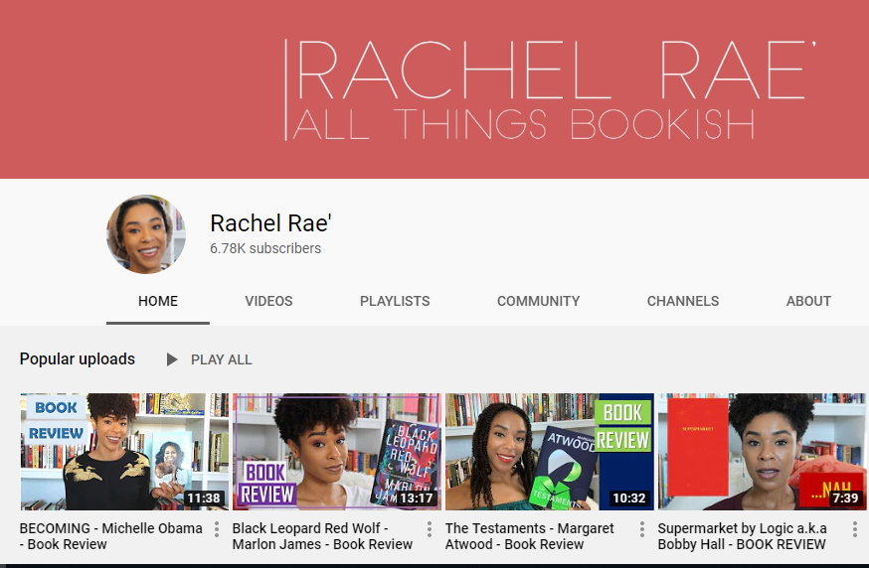Viewport: 869px width, 568px height.
Task: Open The Testaments book review thumbnail
Action: 549,452
